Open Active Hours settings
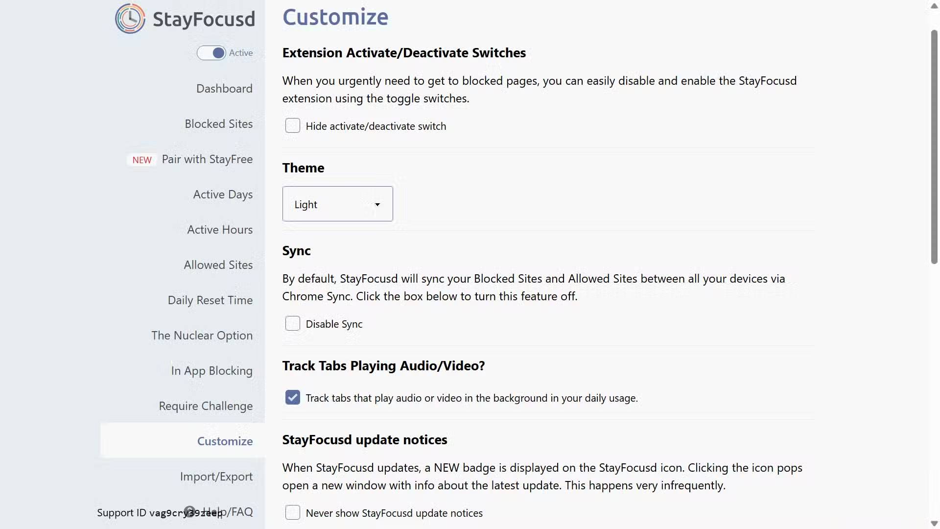This screenshot has width=940, height=529. (220, 230)
